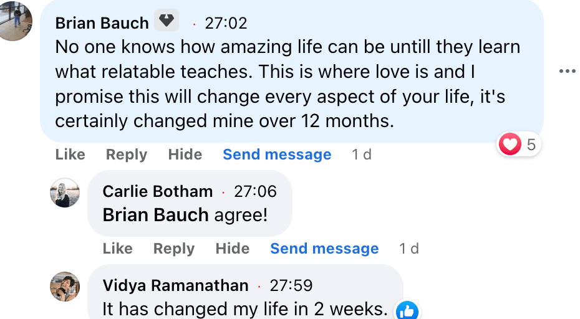Screen dimensions: 580x319
Task: Click the 27:02 timestamp on Brian's comment
Action: (226, 24)
